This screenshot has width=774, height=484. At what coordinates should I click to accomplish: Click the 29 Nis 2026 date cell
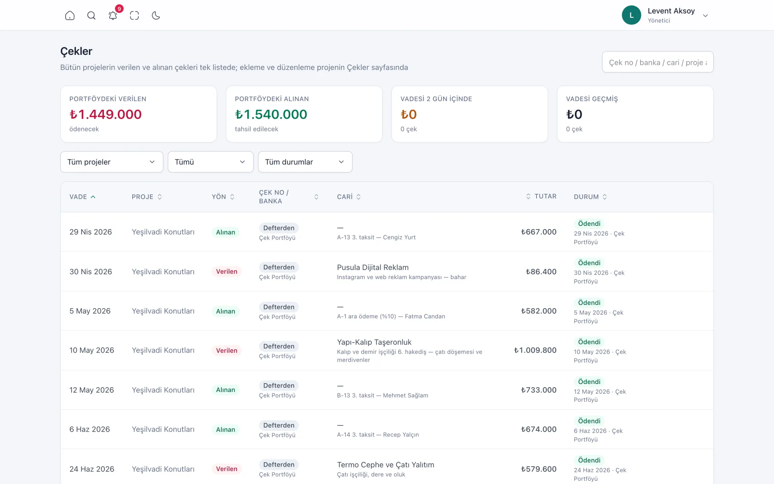(91, 232)
